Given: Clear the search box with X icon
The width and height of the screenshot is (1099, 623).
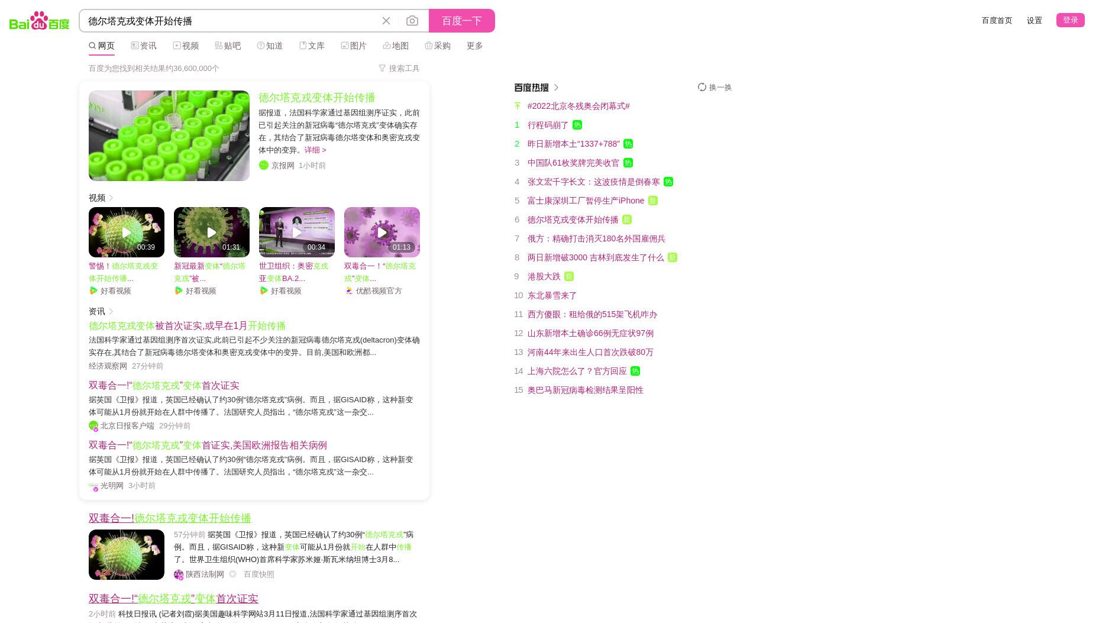Looking at the screenshot, I should [x=386, y=21].
